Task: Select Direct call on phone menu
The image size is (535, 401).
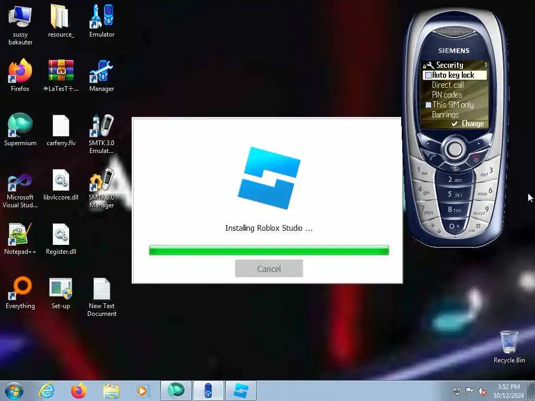Action: (448, 85)
